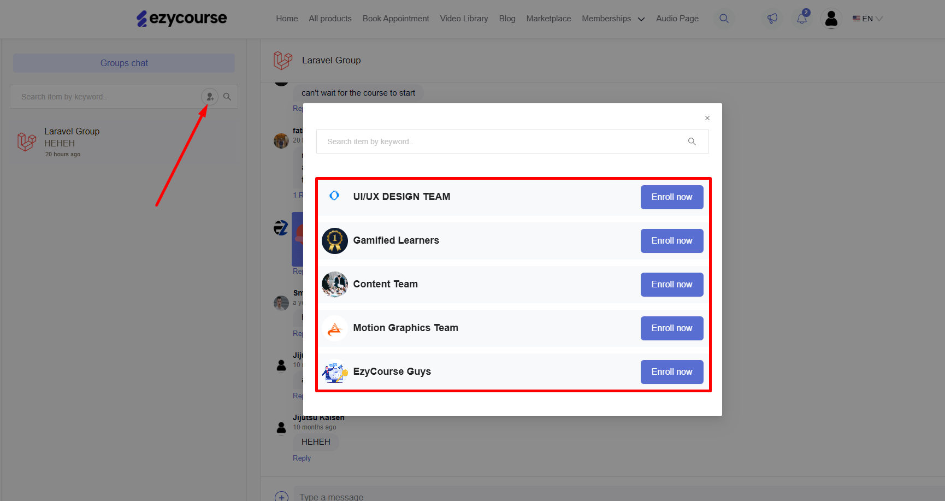Enroll now in Content Team

tap(672, 285)
